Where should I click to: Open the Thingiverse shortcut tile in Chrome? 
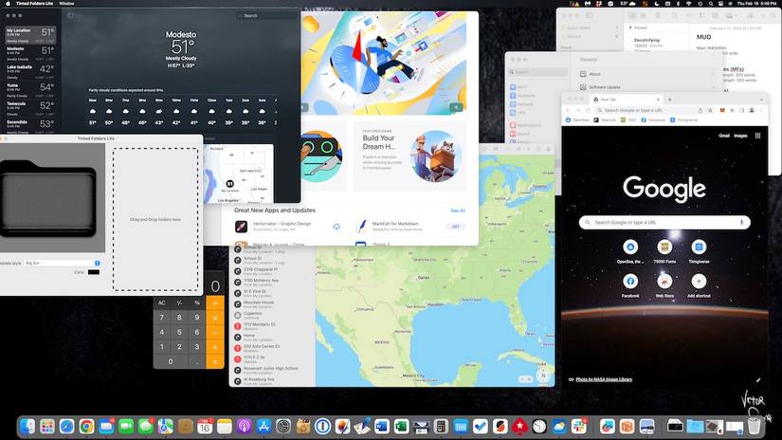tap(699, 251)
